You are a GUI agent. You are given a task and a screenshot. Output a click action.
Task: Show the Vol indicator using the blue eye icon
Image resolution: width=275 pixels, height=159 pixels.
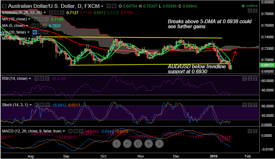click(35, 32)
